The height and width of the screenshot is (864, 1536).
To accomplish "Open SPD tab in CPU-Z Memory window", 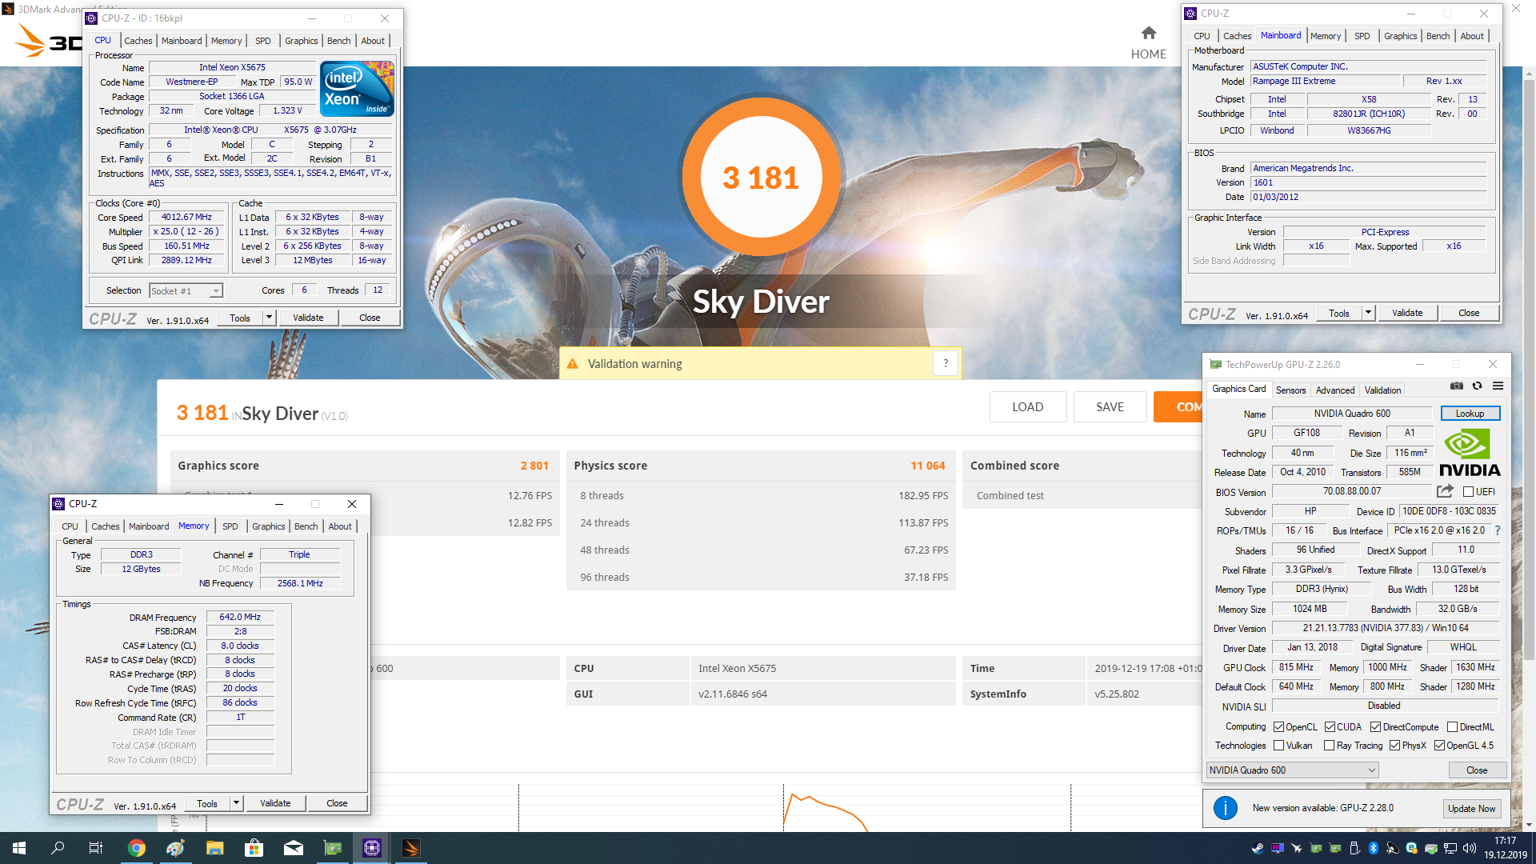I will tap(230, 526).
